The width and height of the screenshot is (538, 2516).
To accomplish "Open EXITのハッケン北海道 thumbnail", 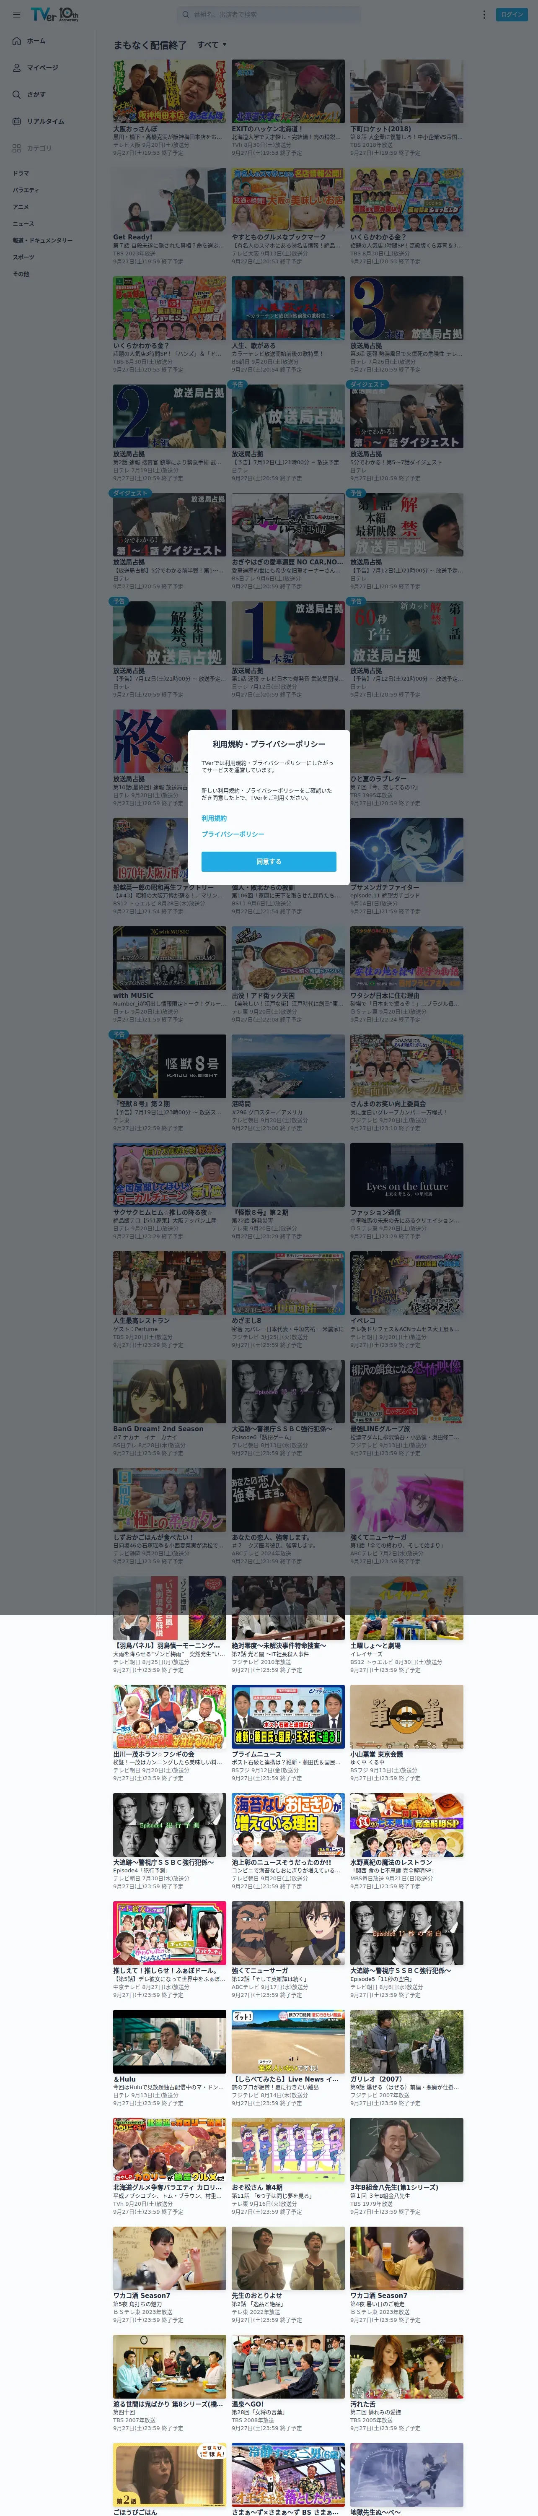I will [288, 91].
